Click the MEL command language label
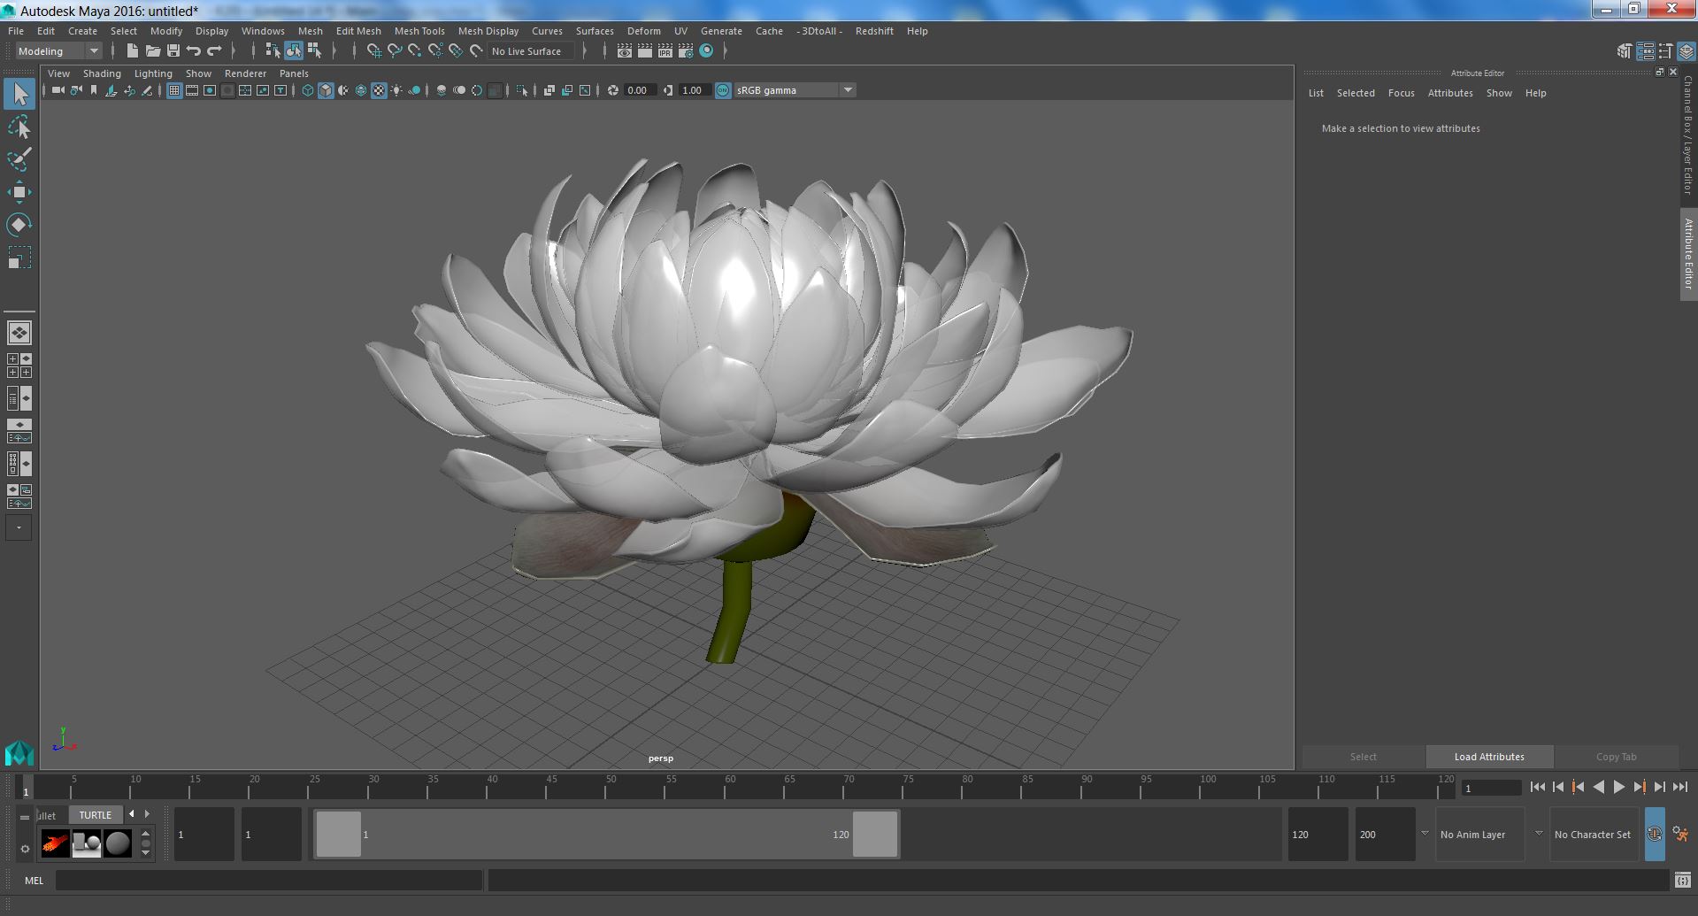The width and height of the screenshot is (1698, 916). [34, 881]
